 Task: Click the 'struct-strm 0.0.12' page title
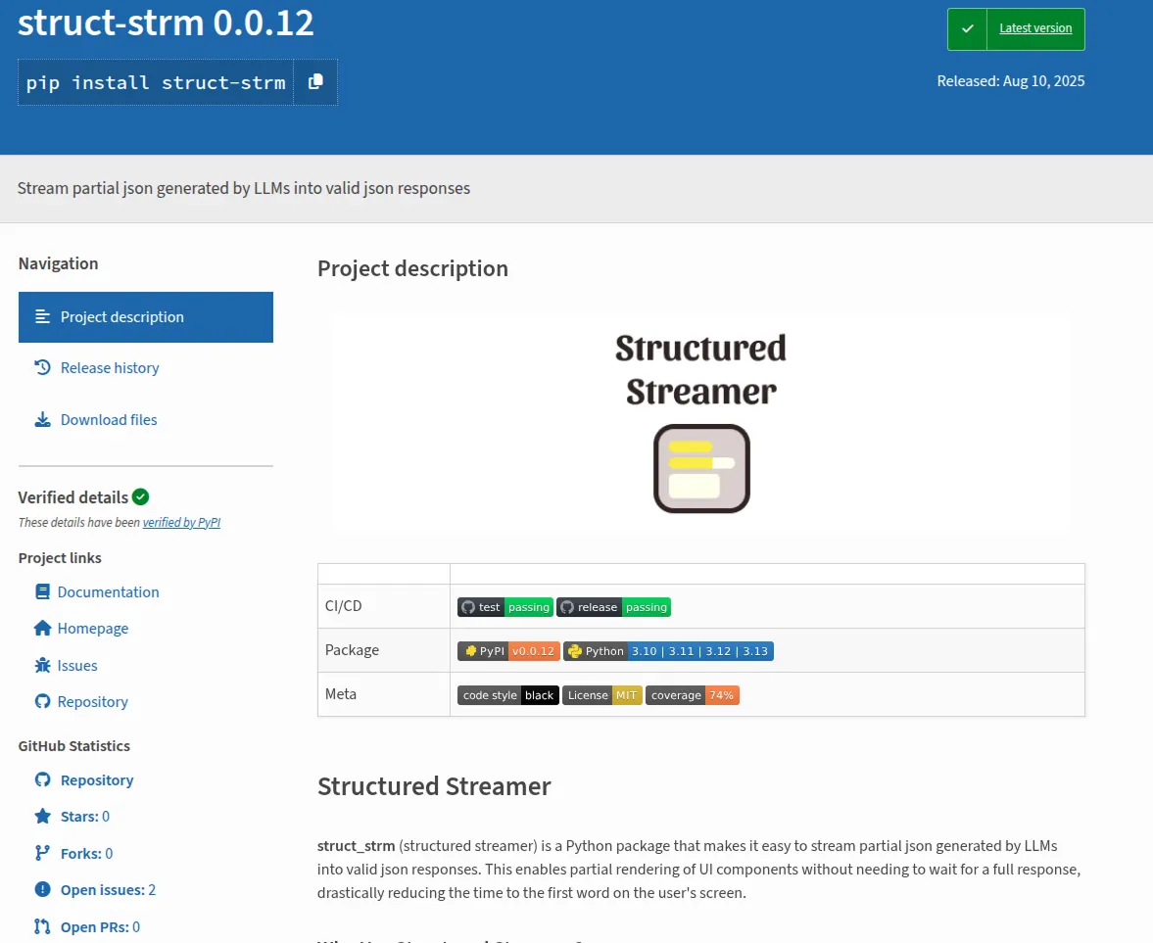[166, 23]
